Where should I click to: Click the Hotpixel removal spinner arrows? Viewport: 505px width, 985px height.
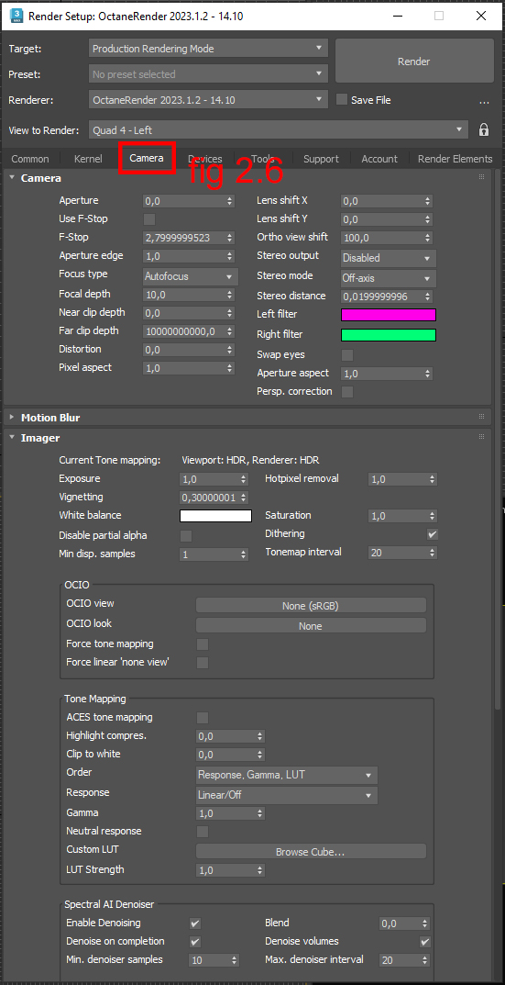point(432,479)
